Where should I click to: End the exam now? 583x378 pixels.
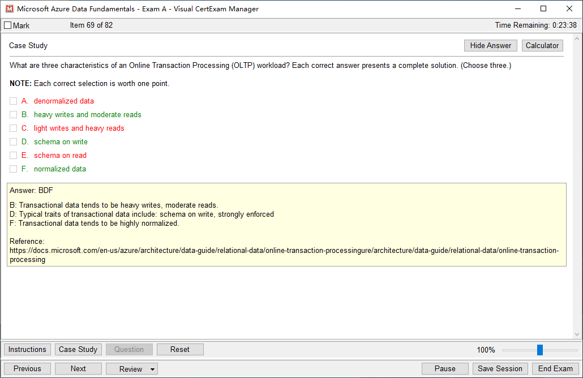pos(555,369)
